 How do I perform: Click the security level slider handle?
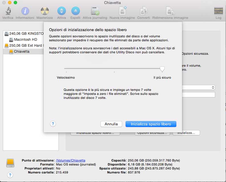tap(162, 69)
